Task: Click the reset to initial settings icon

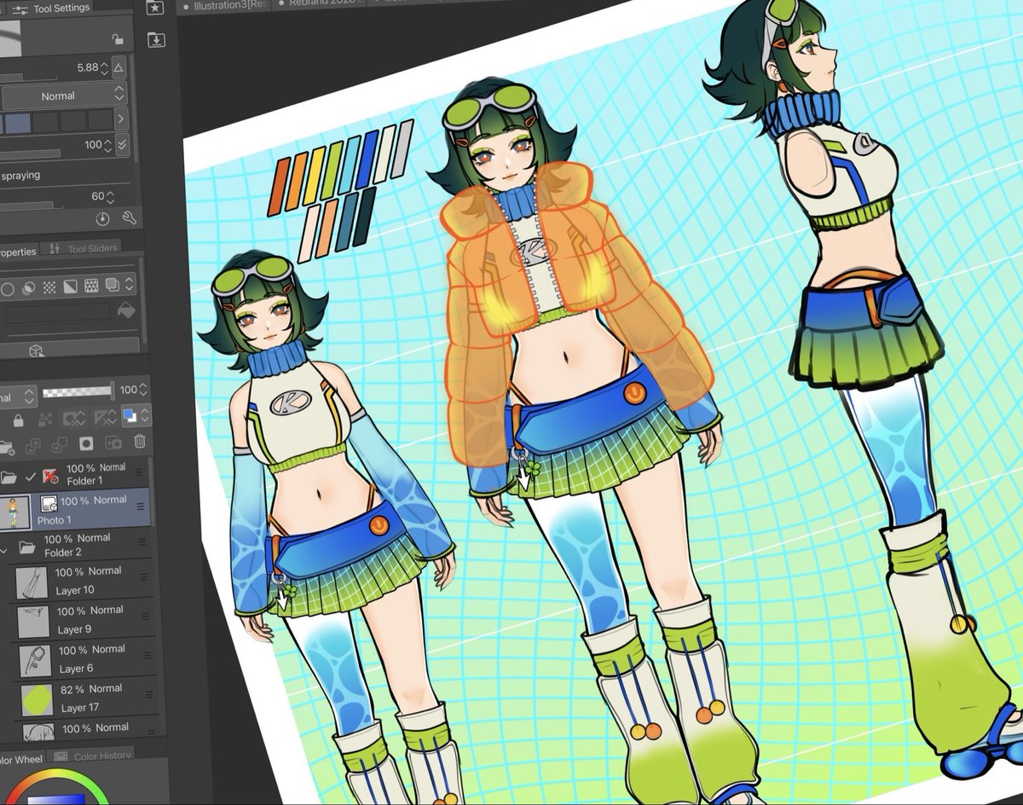Action: [103, 218]
